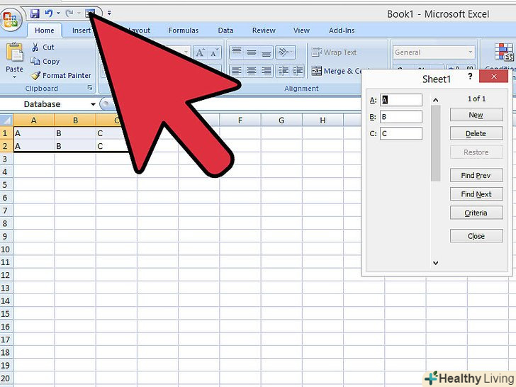This screenshot has width=516, height=387.
Task: Click the Close button in form
Action: click(476, 236)
